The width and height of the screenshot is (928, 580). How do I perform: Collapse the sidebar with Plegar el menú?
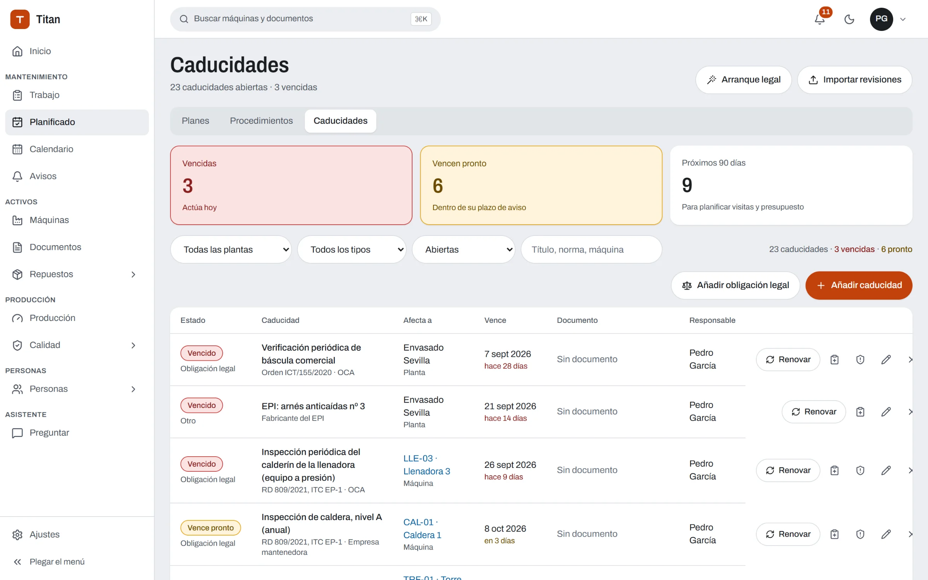(77, 562)
